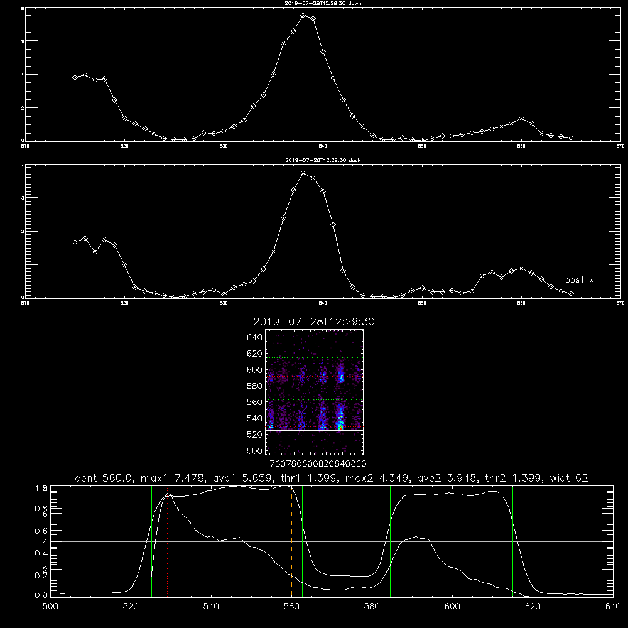Click the right green dashed line in dusk plot
Screen dimensions: 628x628
(347, 232)
